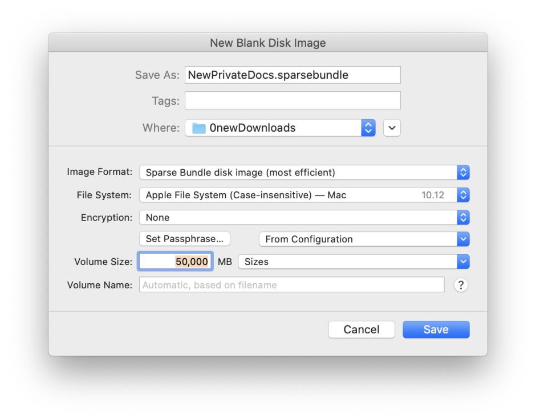This screenshot has width=536, height=420.
Task: Click the blue folder icon beside 0newDownloads
Action: [198, 128]
